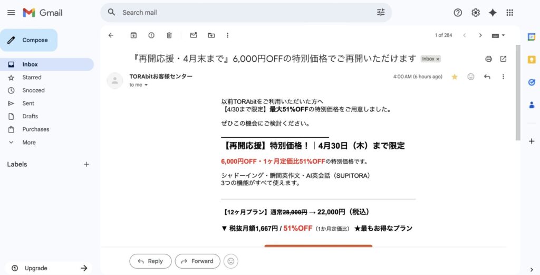The width and height of the screenshot is (540, 275).
Task: Open the email in a new window
Action: click(x=503, y=59)
